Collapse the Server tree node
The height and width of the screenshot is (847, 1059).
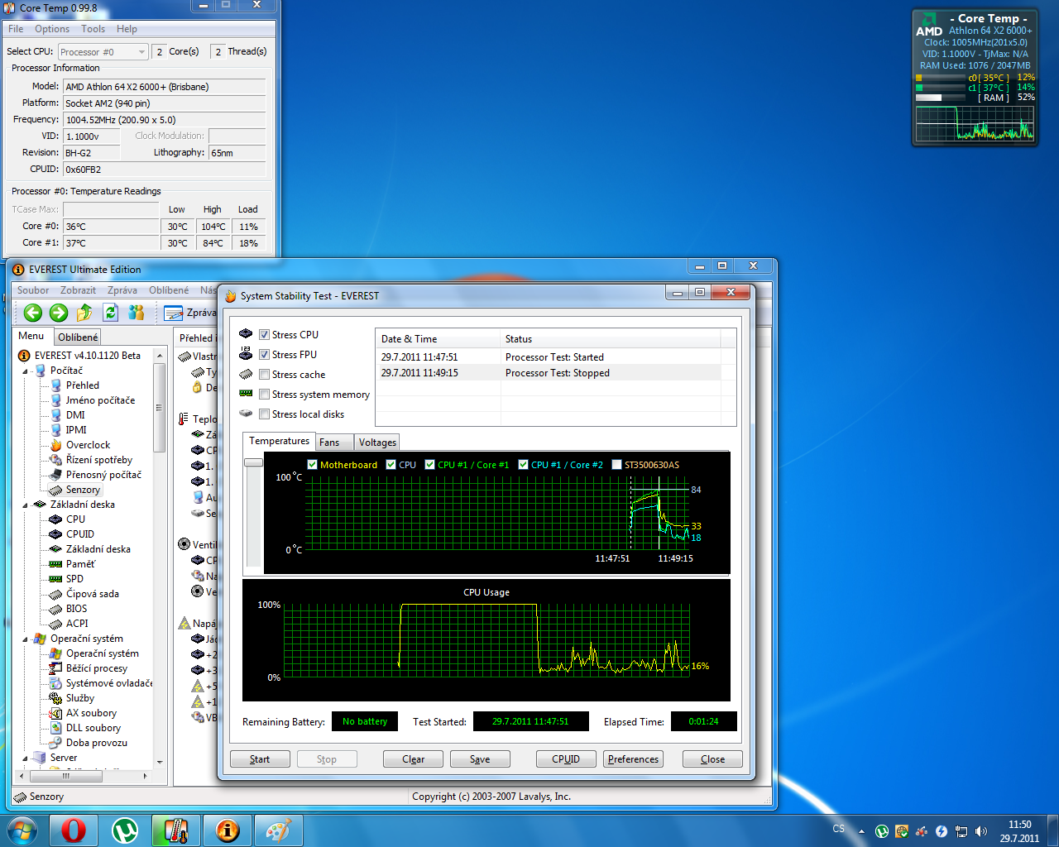[x=25, y=758]
